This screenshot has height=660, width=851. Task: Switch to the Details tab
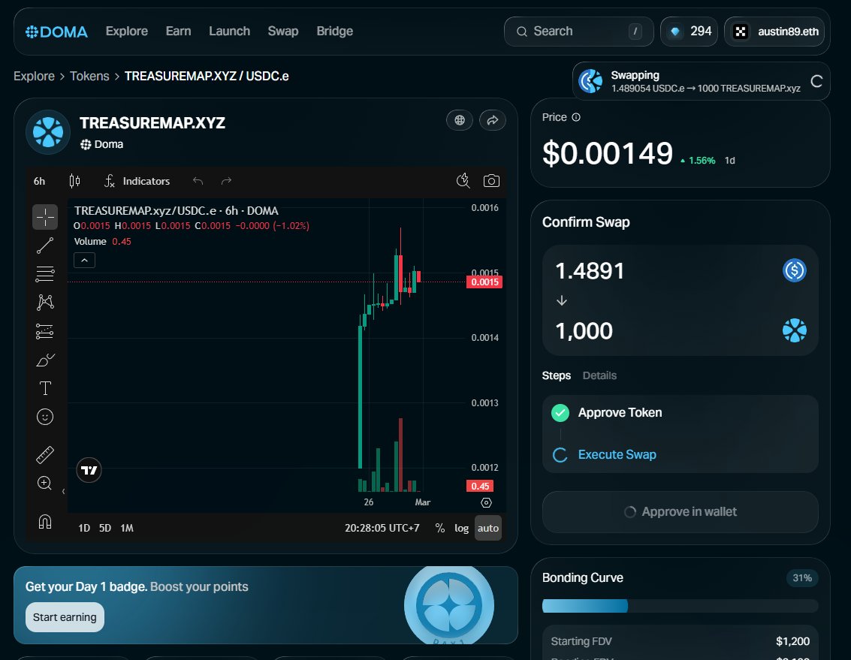point(599,375)
